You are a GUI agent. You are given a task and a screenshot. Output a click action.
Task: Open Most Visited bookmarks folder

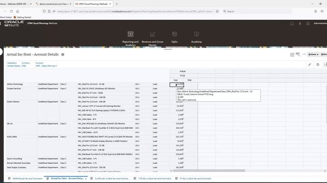tap(6, 17)
